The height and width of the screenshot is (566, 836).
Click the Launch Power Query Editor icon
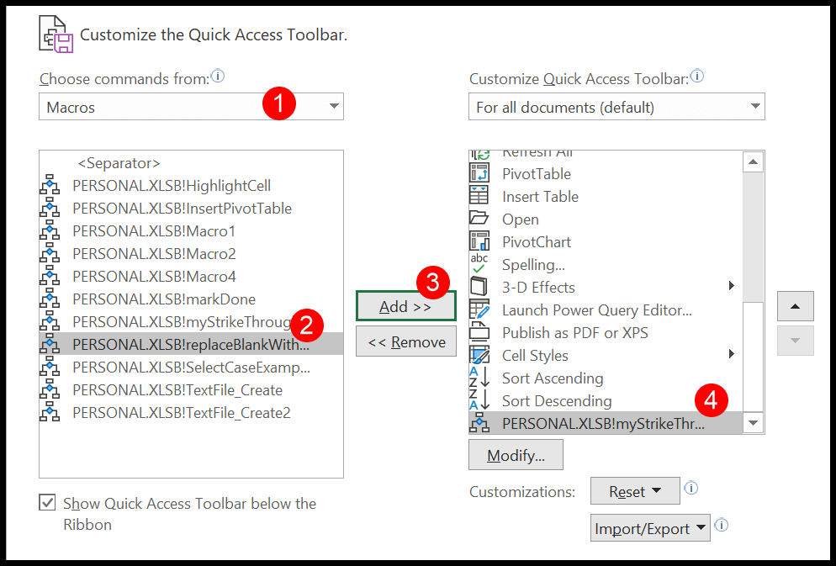[479, 309]
